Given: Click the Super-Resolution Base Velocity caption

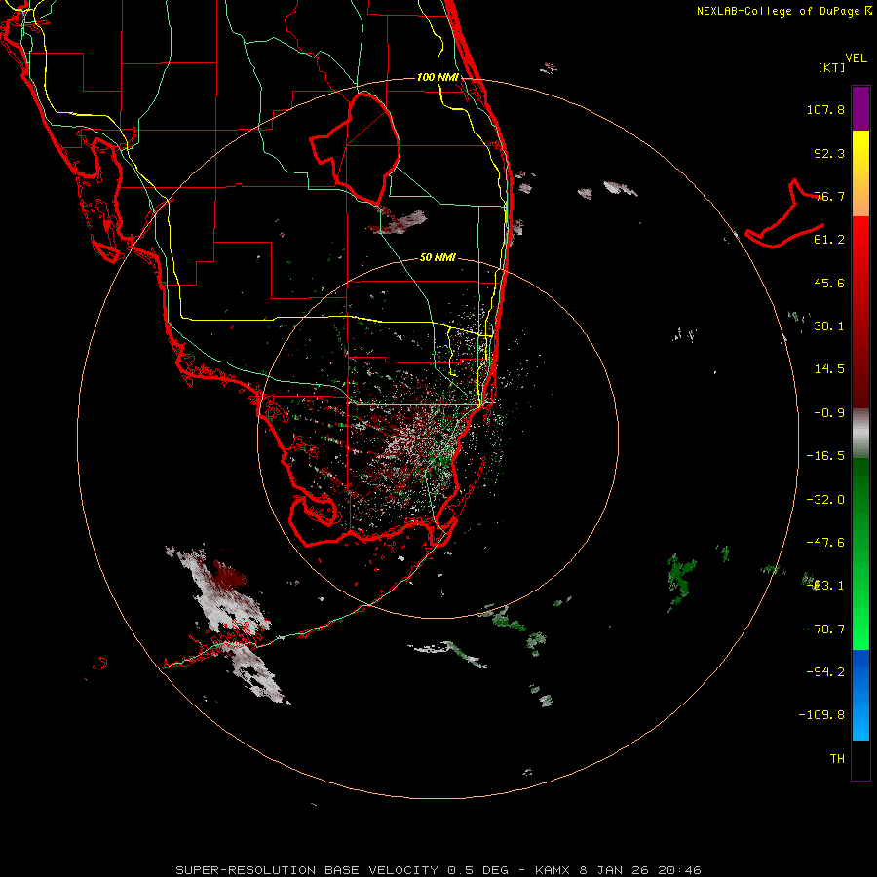Looking at the screenshot, I should [x=438, y=870].
